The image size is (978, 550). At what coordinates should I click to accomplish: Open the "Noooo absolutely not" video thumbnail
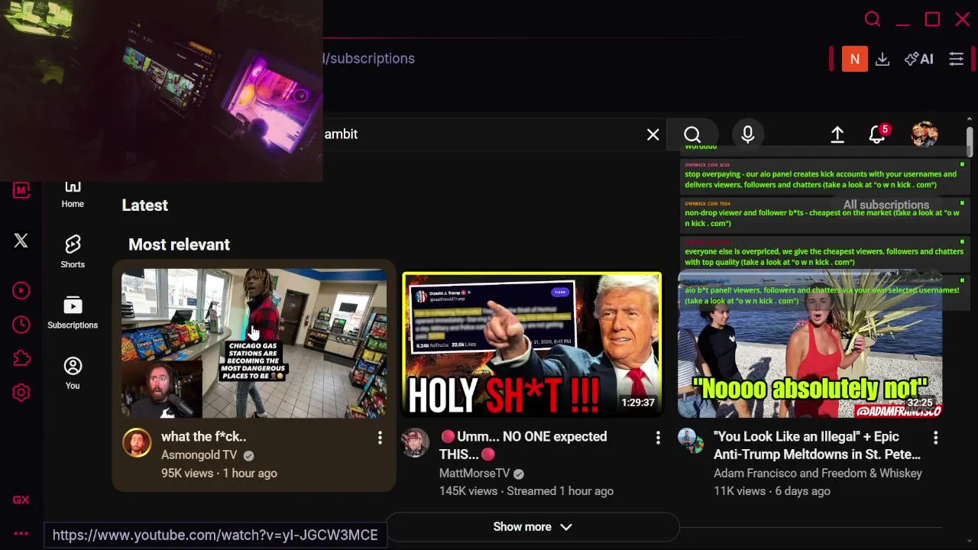coord(811,345)
